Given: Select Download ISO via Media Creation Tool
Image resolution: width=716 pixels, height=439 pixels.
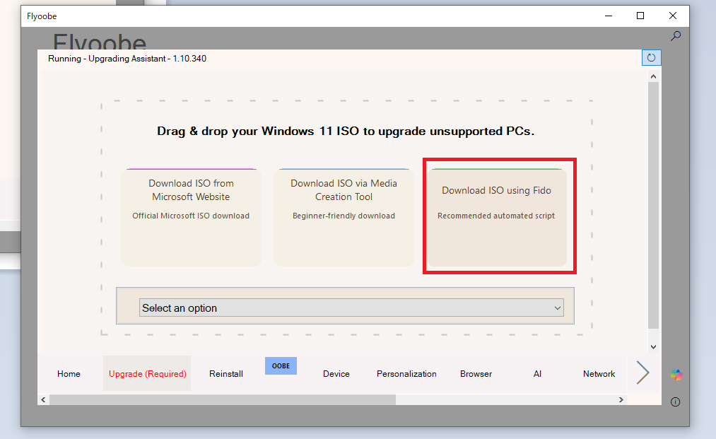Looking at the screenshot, I should point(344,216).
